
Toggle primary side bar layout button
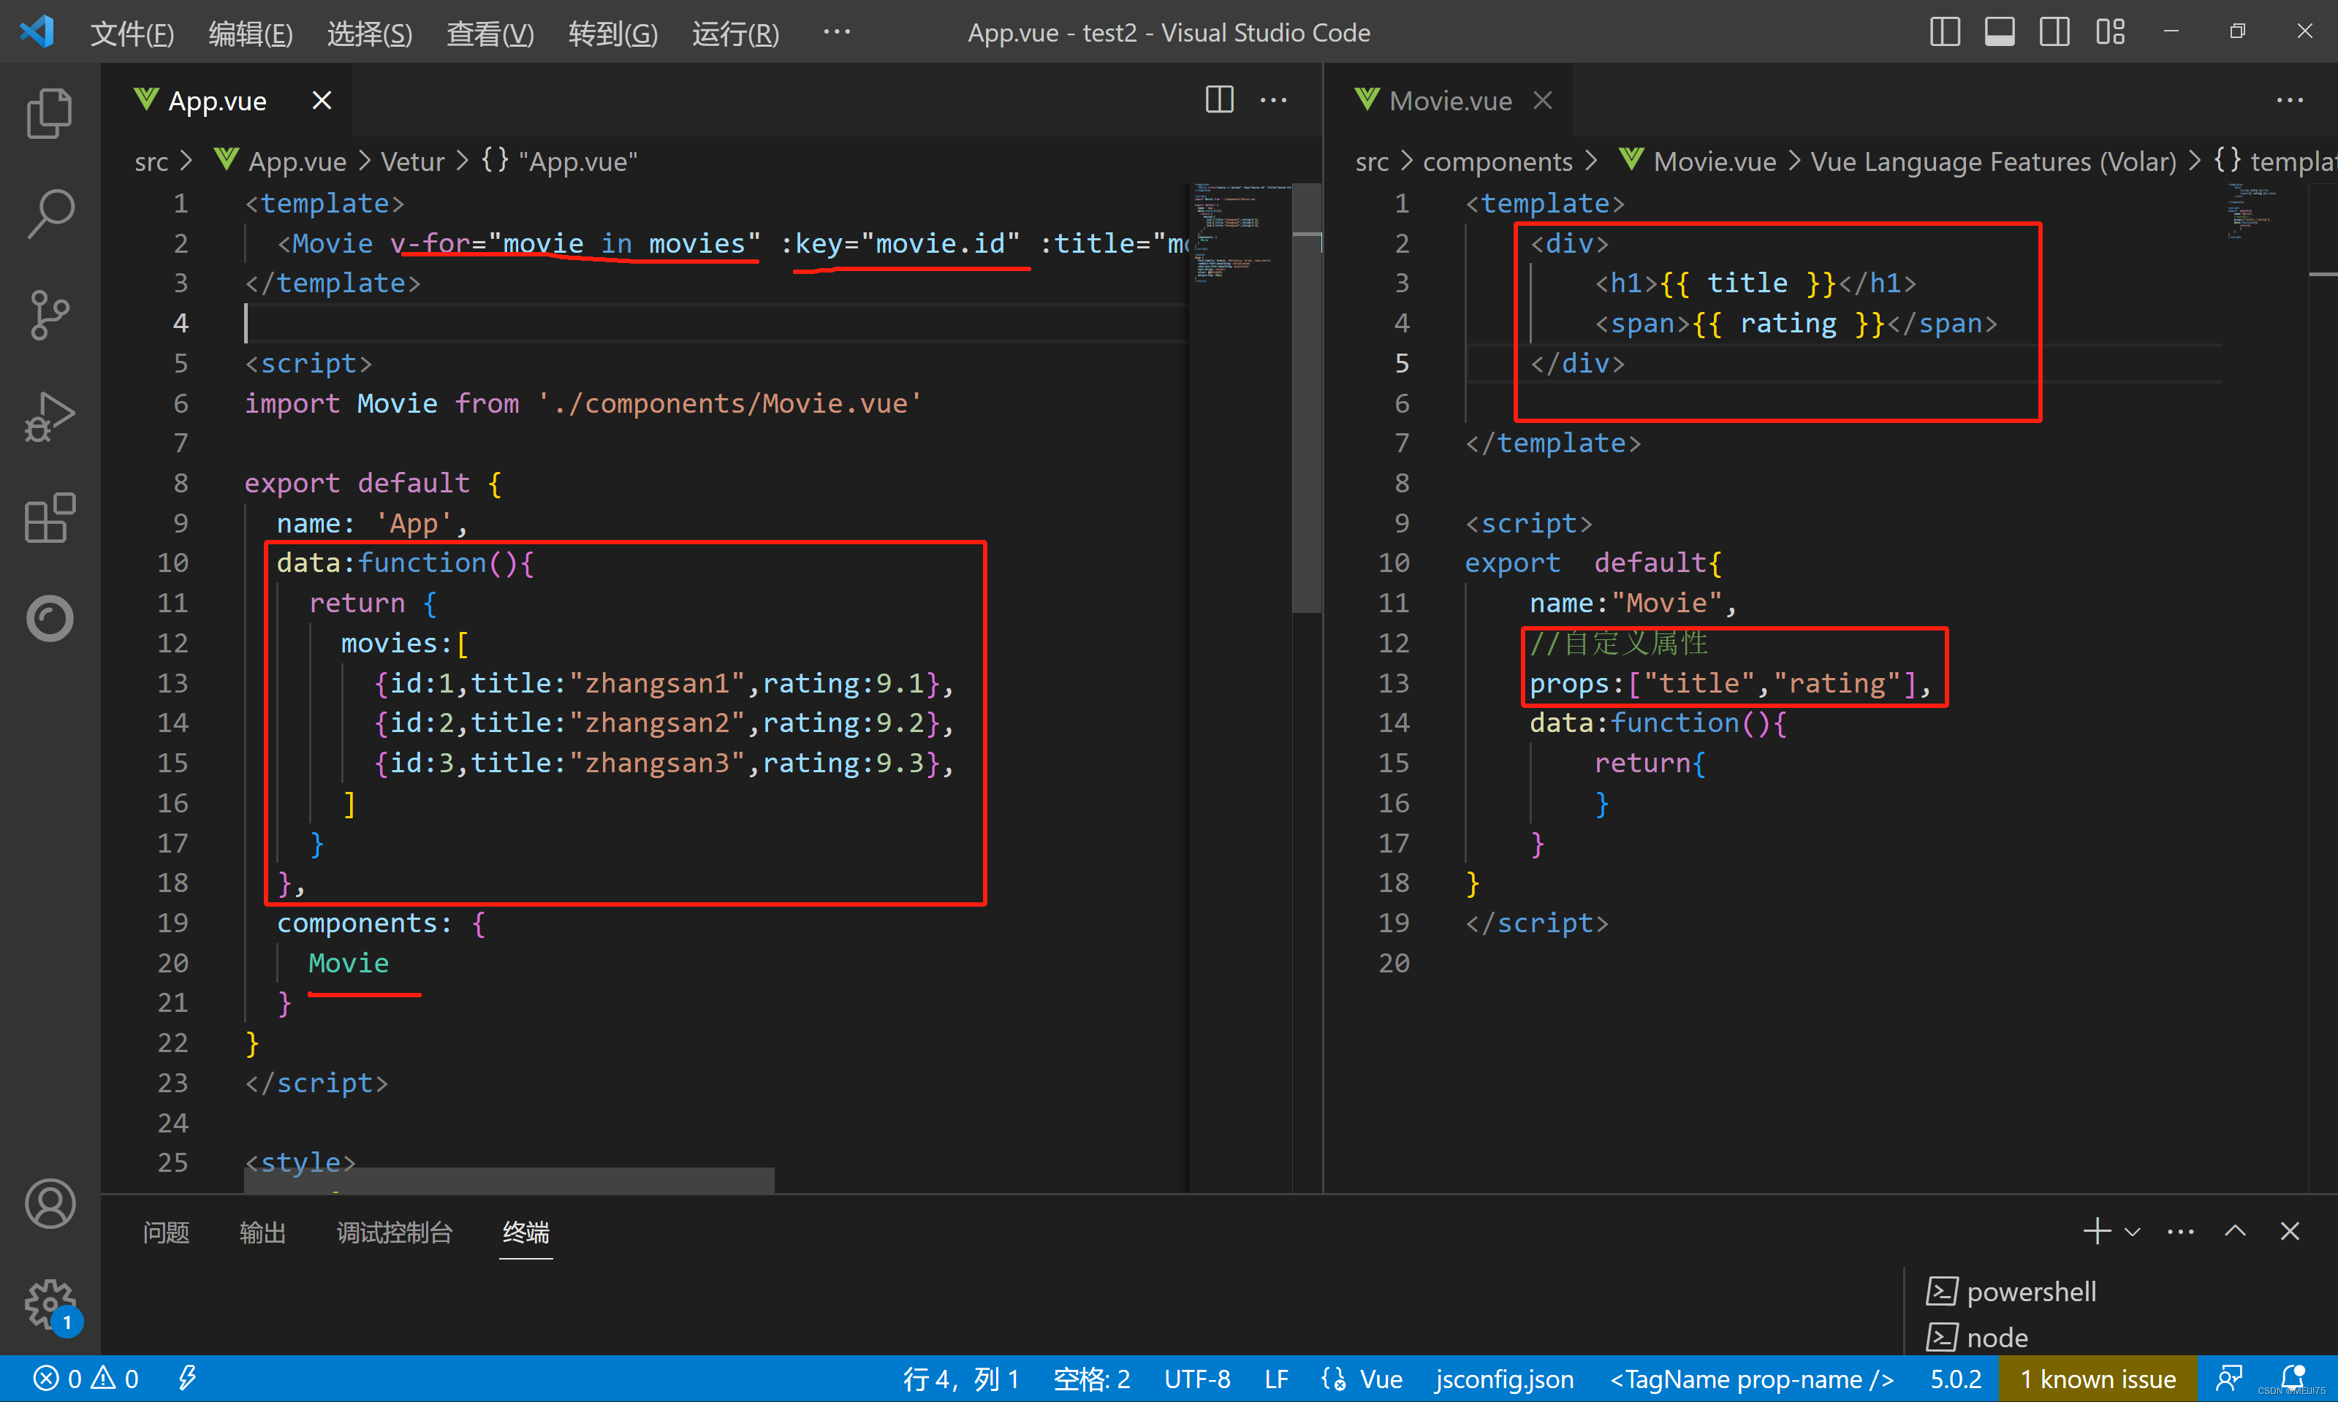(1944, 32)
